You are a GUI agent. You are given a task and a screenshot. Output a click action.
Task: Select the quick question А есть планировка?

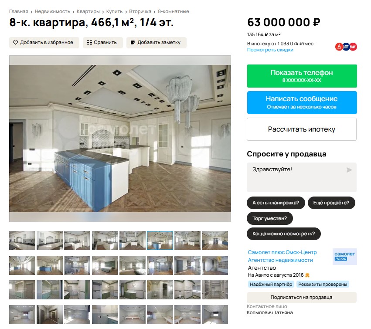[x=276, y=203]
